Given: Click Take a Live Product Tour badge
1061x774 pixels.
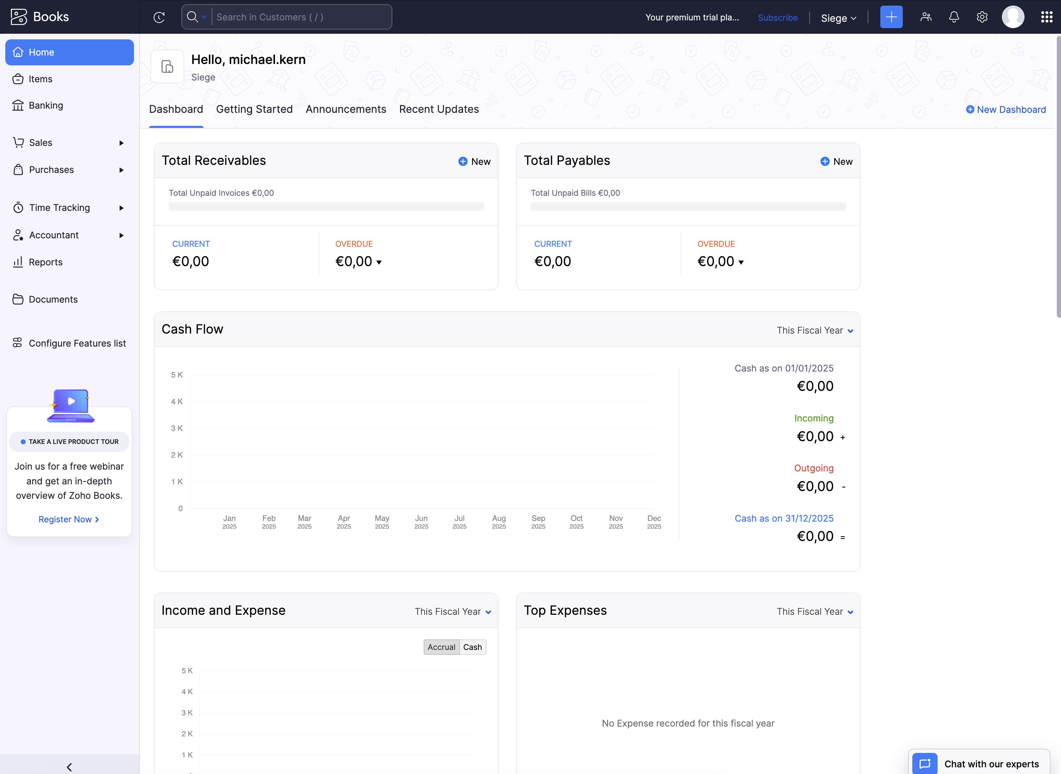Looking at the screenshot, I should (69, 441).
